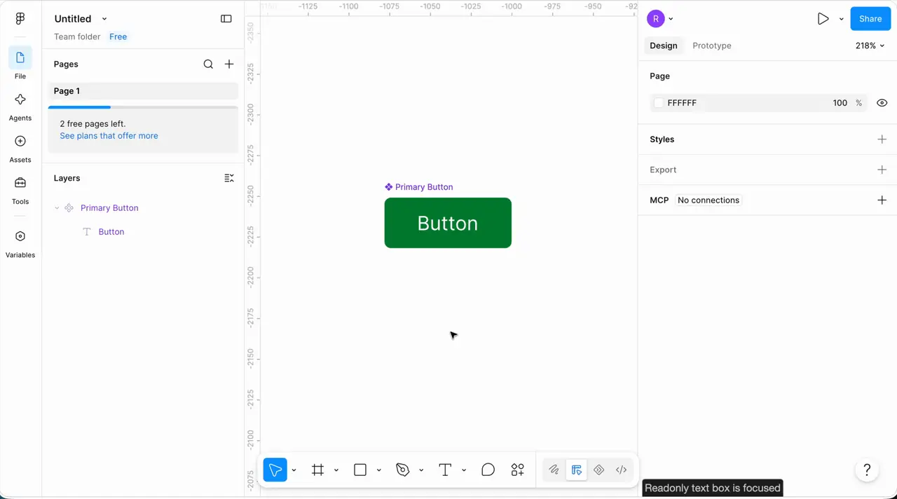Click the Primary Button canvas label
This screenshot has height=499, width=897.
coord(419,187)
